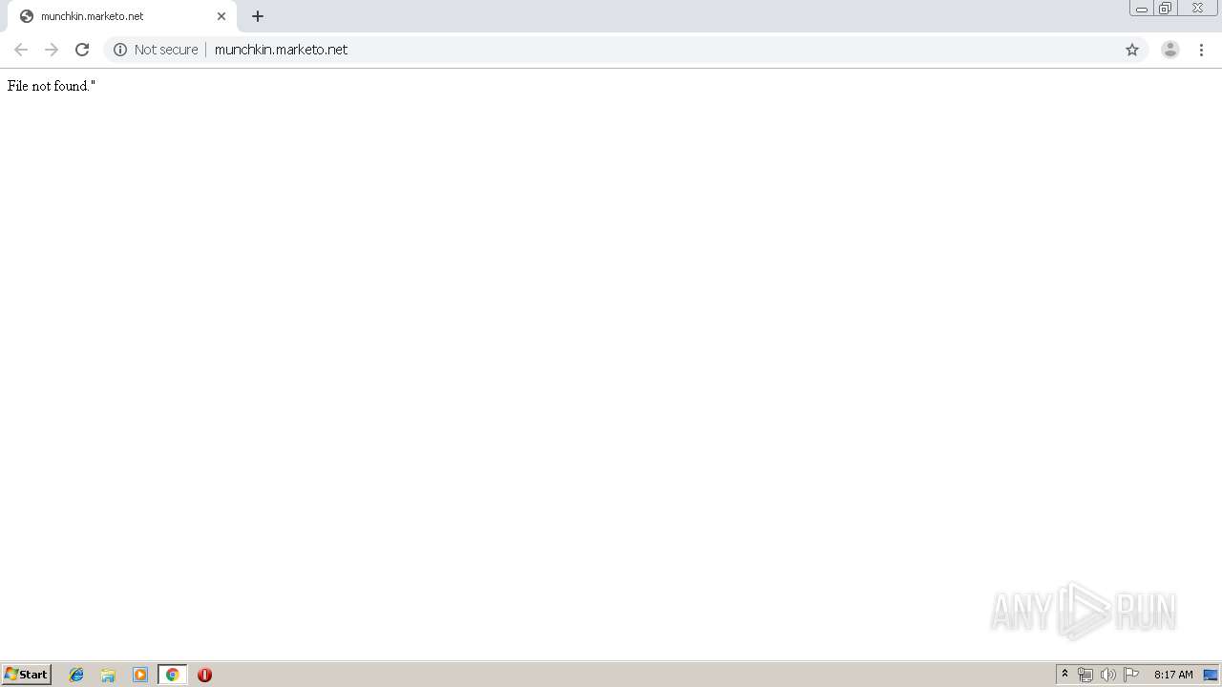1222x687 pixels.
Task: Reload the current page
Action: tap(82, 50)
